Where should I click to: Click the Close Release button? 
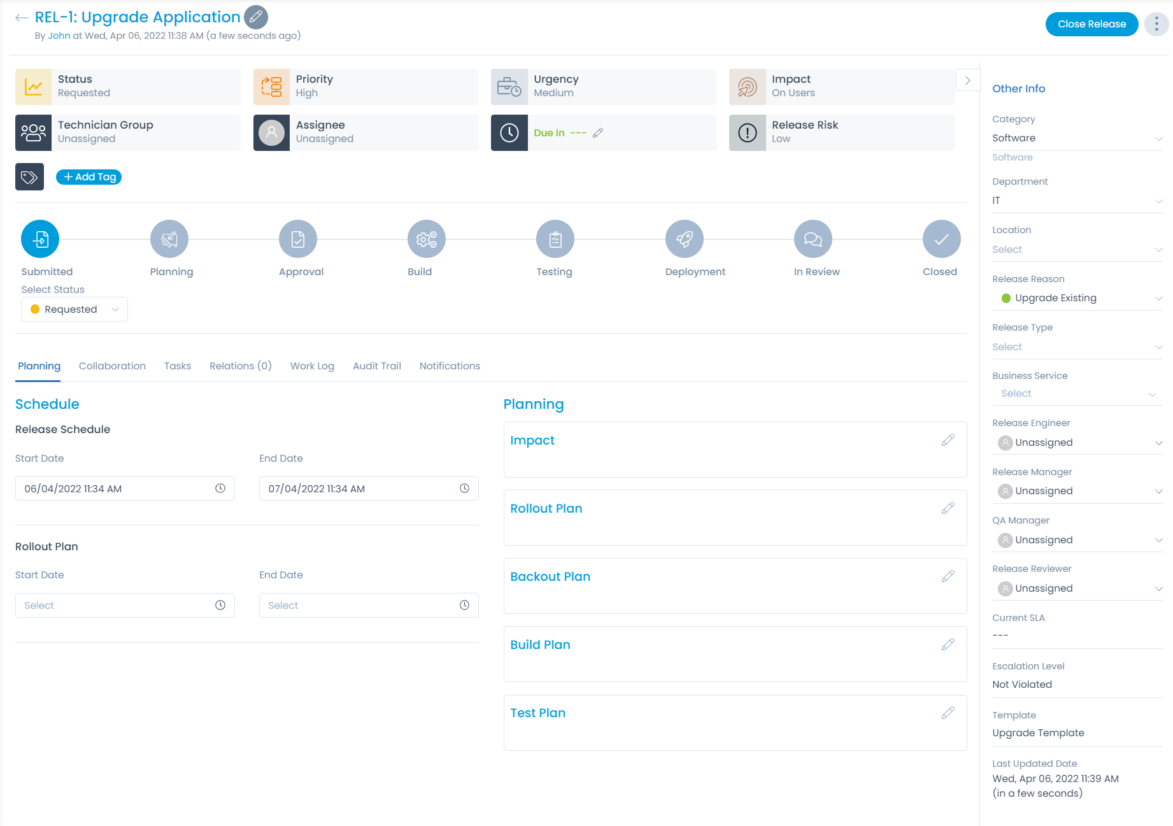[1091, 24]
